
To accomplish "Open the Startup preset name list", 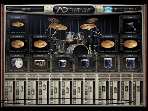I will [26, 9].
